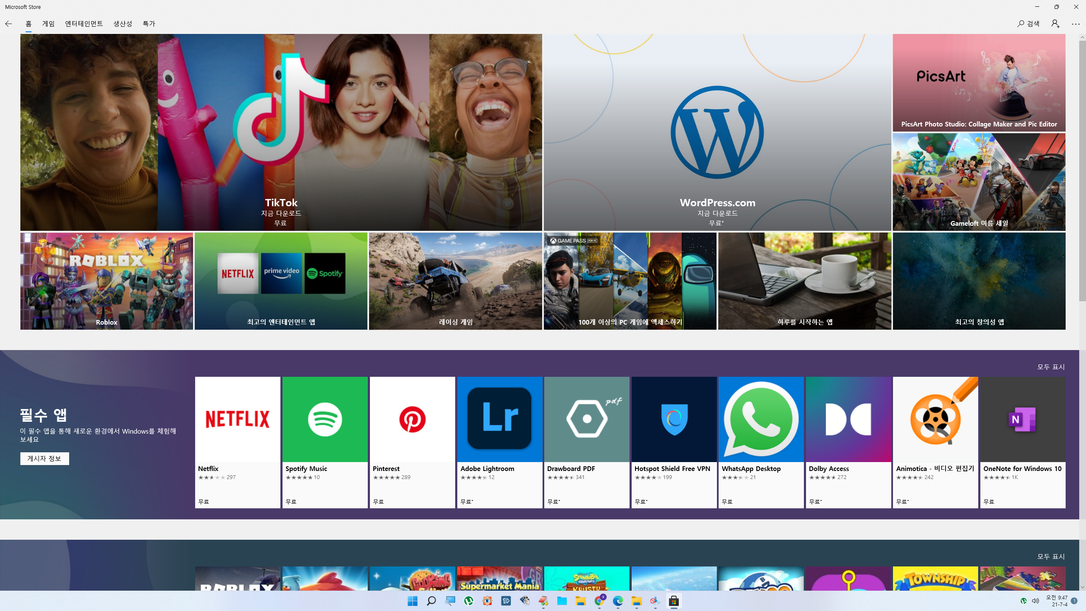Screen dimensions: 1086x611
Task: Switch to the 엔터테인먼트 tab
Action: click(84, 24)
